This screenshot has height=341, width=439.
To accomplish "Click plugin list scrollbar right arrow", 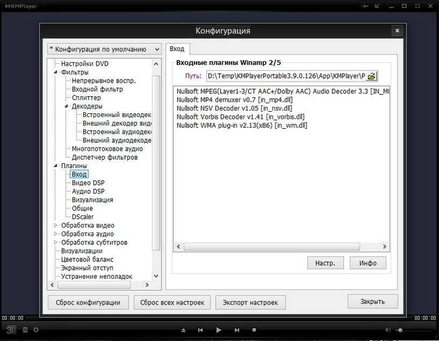I will 385,246.
